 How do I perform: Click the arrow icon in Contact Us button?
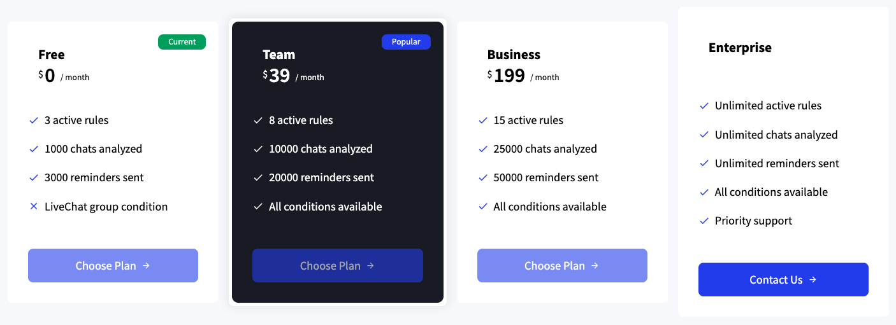813,280
